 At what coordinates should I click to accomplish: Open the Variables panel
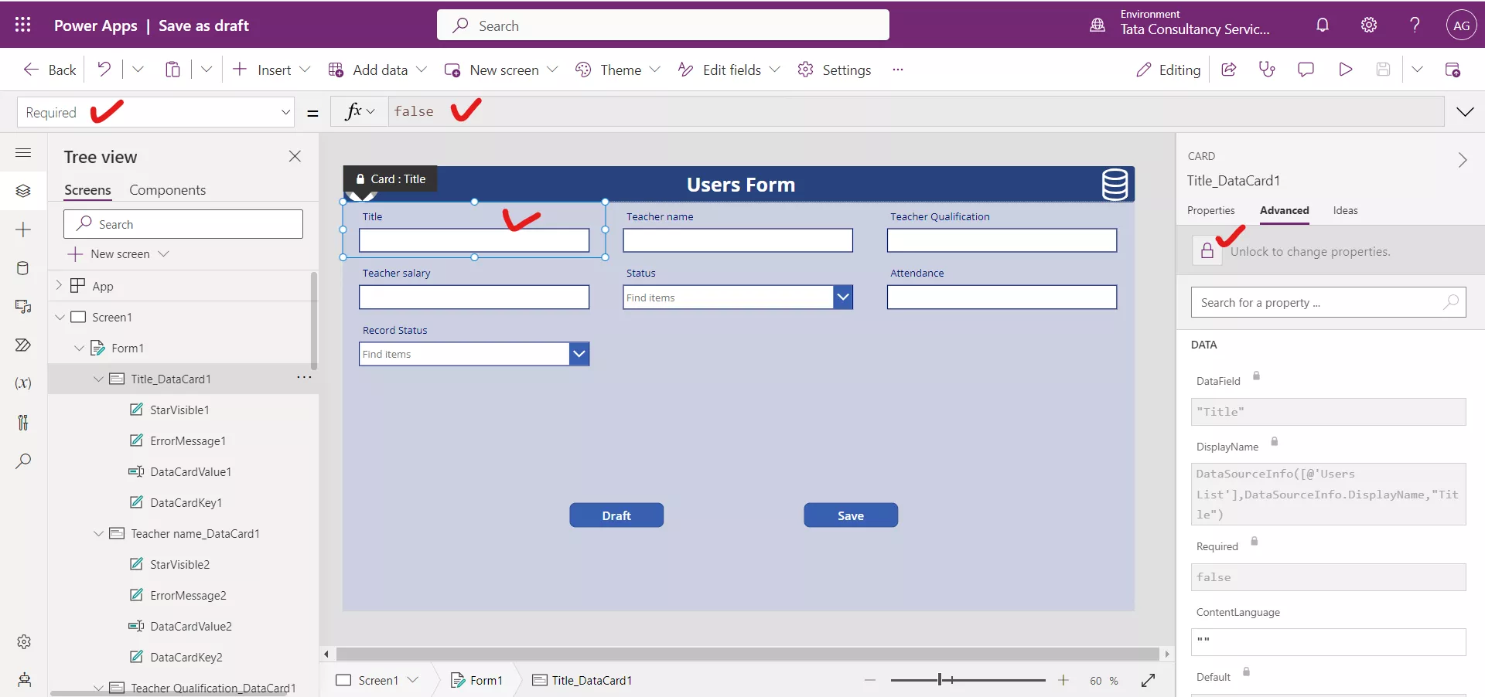(23, 383)
